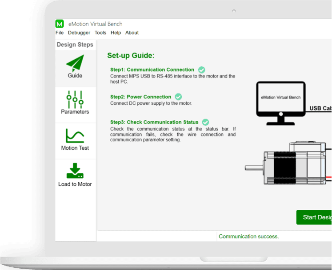Click the Guide label in sidebar
Image resolution: width=332 pixels, height=270 pixels.
pos(75,76)
